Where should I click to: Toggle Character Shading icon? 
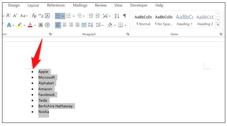pyautogui.click(x=41, y=25)
